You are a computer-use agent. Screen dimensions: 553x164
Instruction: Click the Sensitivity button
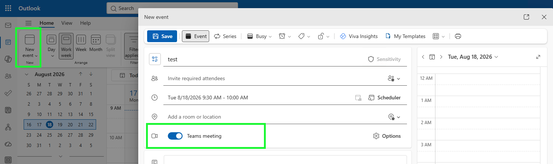pyautogui.click(x=384, y=59)
